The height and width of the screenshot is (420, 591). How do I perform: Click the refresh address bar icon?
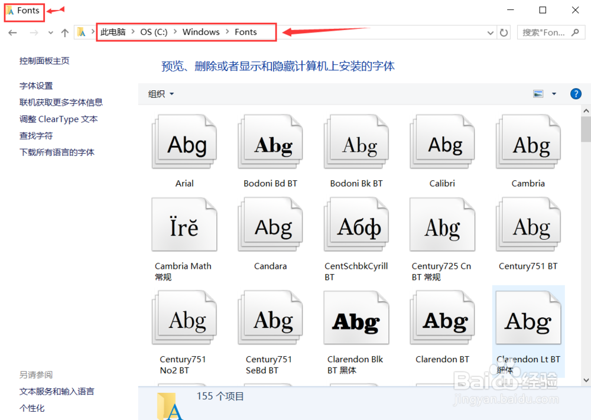click(504, 32)
